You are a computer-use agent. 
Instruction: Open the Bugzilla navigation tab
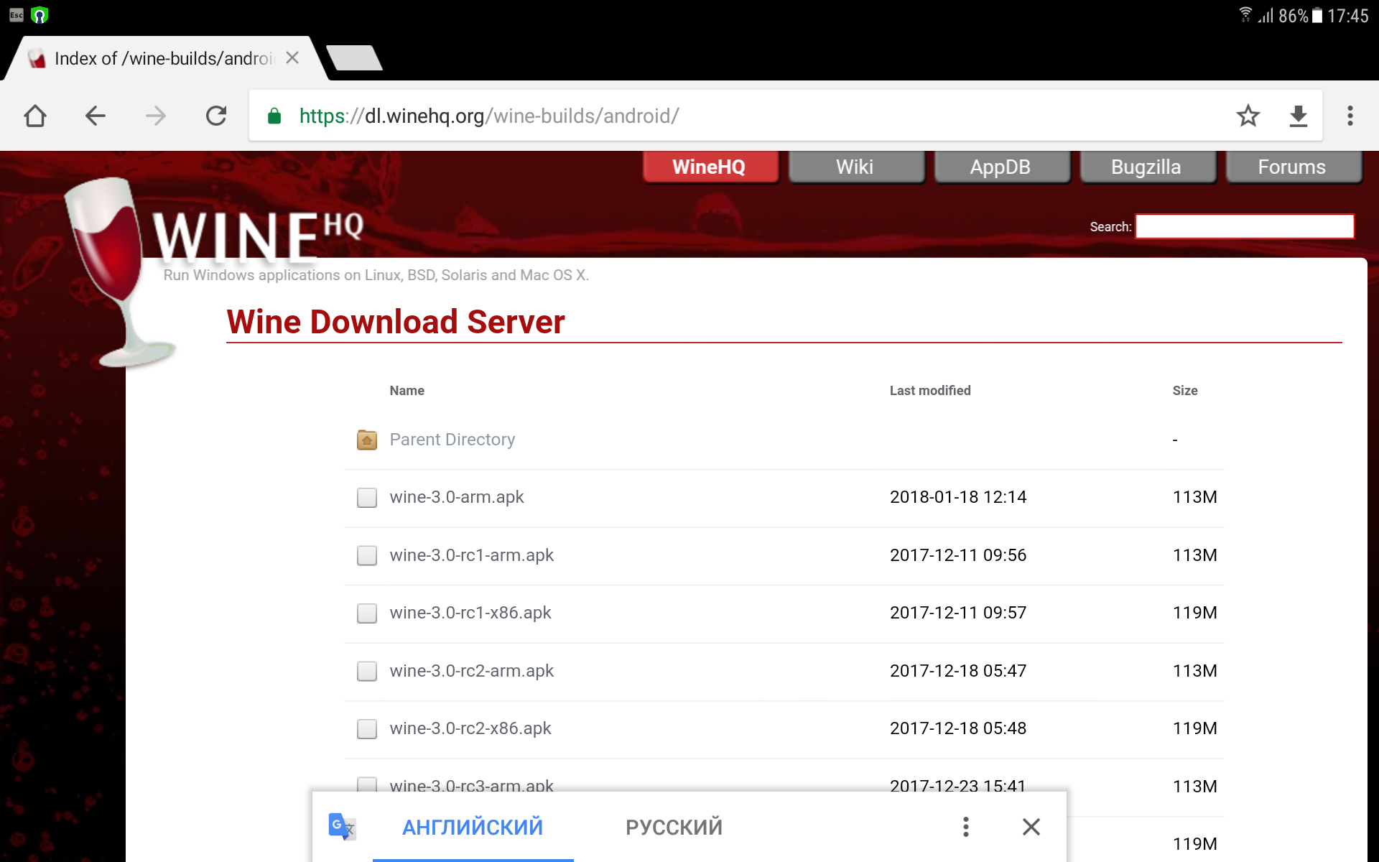tap(1147, 167)
